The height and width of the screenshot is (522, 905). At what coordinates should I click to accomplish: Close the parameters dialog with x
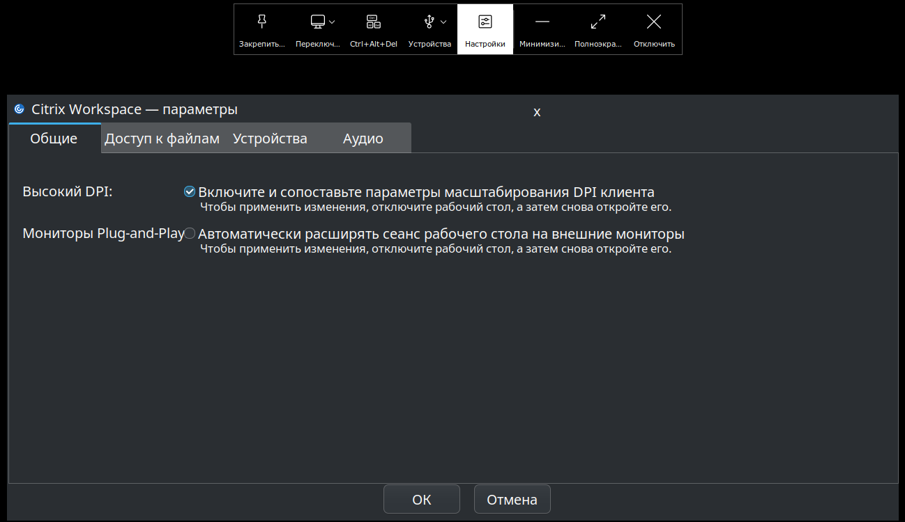537,112
